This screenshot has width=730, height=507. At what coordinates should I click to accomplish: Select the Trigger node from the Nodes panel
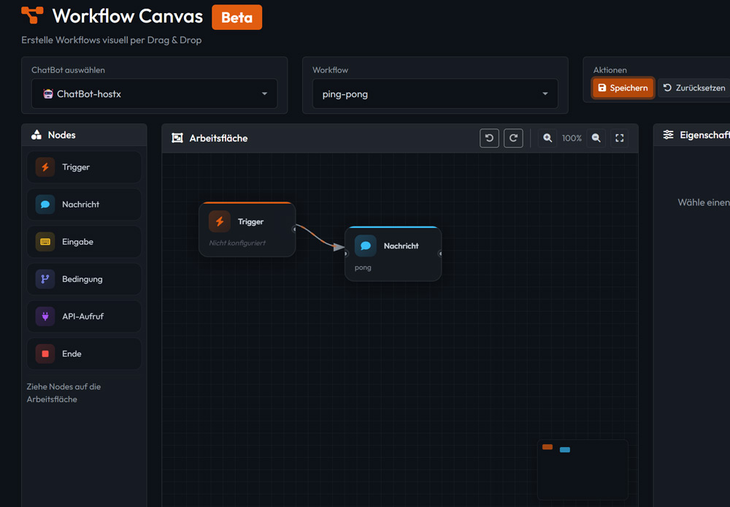[83, 167]
